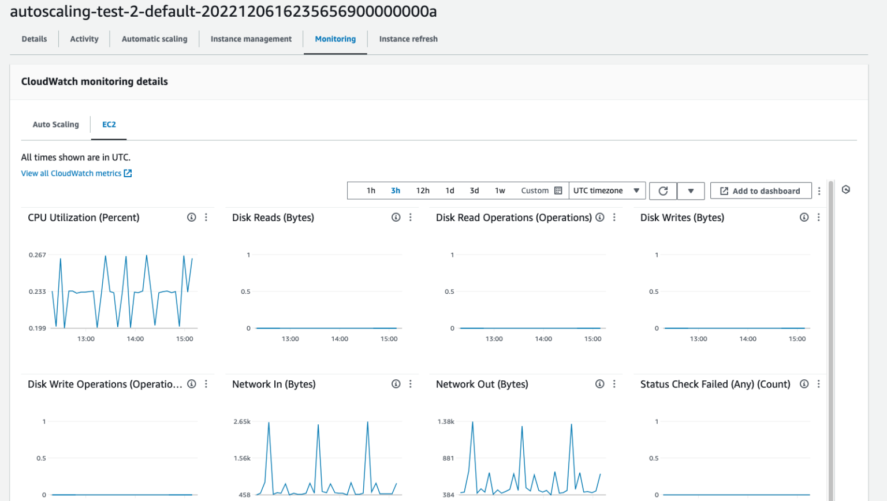
Task: Expand the refresh interval dropdown arrow
Action: pos(691,190)
